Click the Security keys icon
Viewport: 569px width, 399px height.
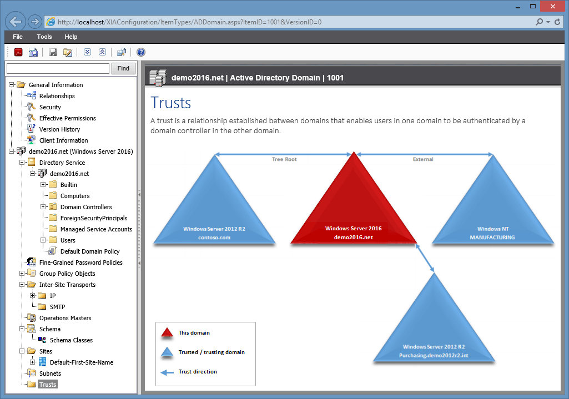(32, 107)
